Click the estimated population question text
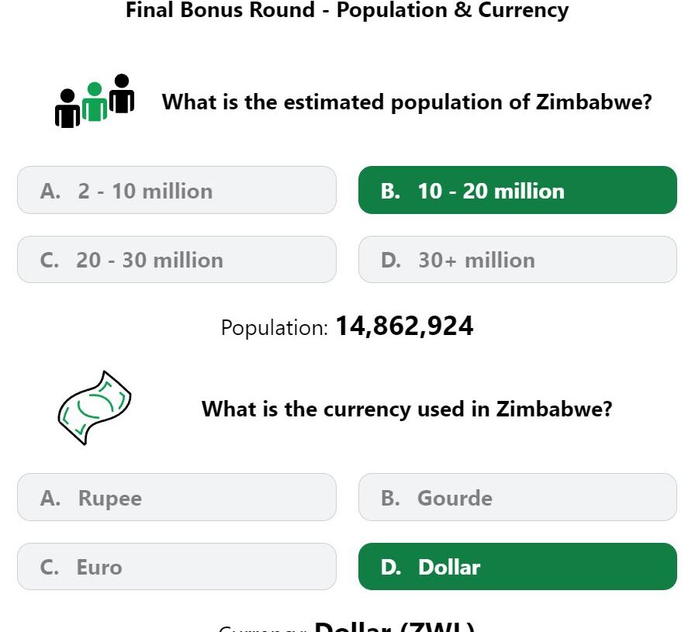Viewport: 695px width, 632px height. [407, 102]
